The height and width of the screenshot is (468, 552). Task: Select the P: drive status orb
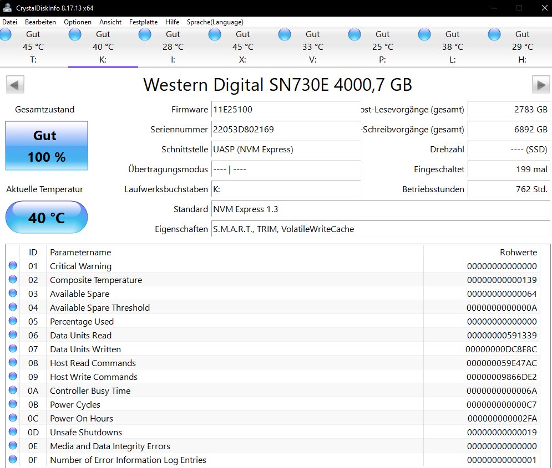pyautogui.click(x=355, y=34)
